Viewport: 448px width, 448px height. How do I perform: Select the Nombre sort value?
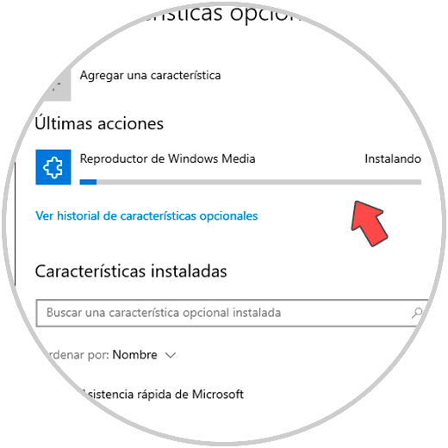pos(134,355)
